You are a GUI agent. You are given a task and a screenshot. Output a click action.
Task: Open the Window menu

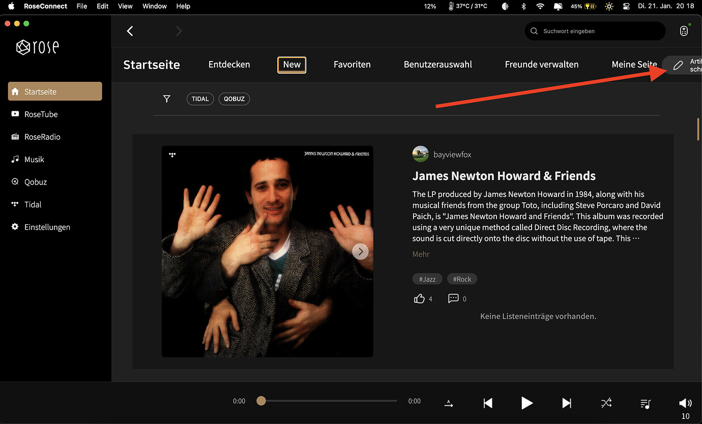155,6
